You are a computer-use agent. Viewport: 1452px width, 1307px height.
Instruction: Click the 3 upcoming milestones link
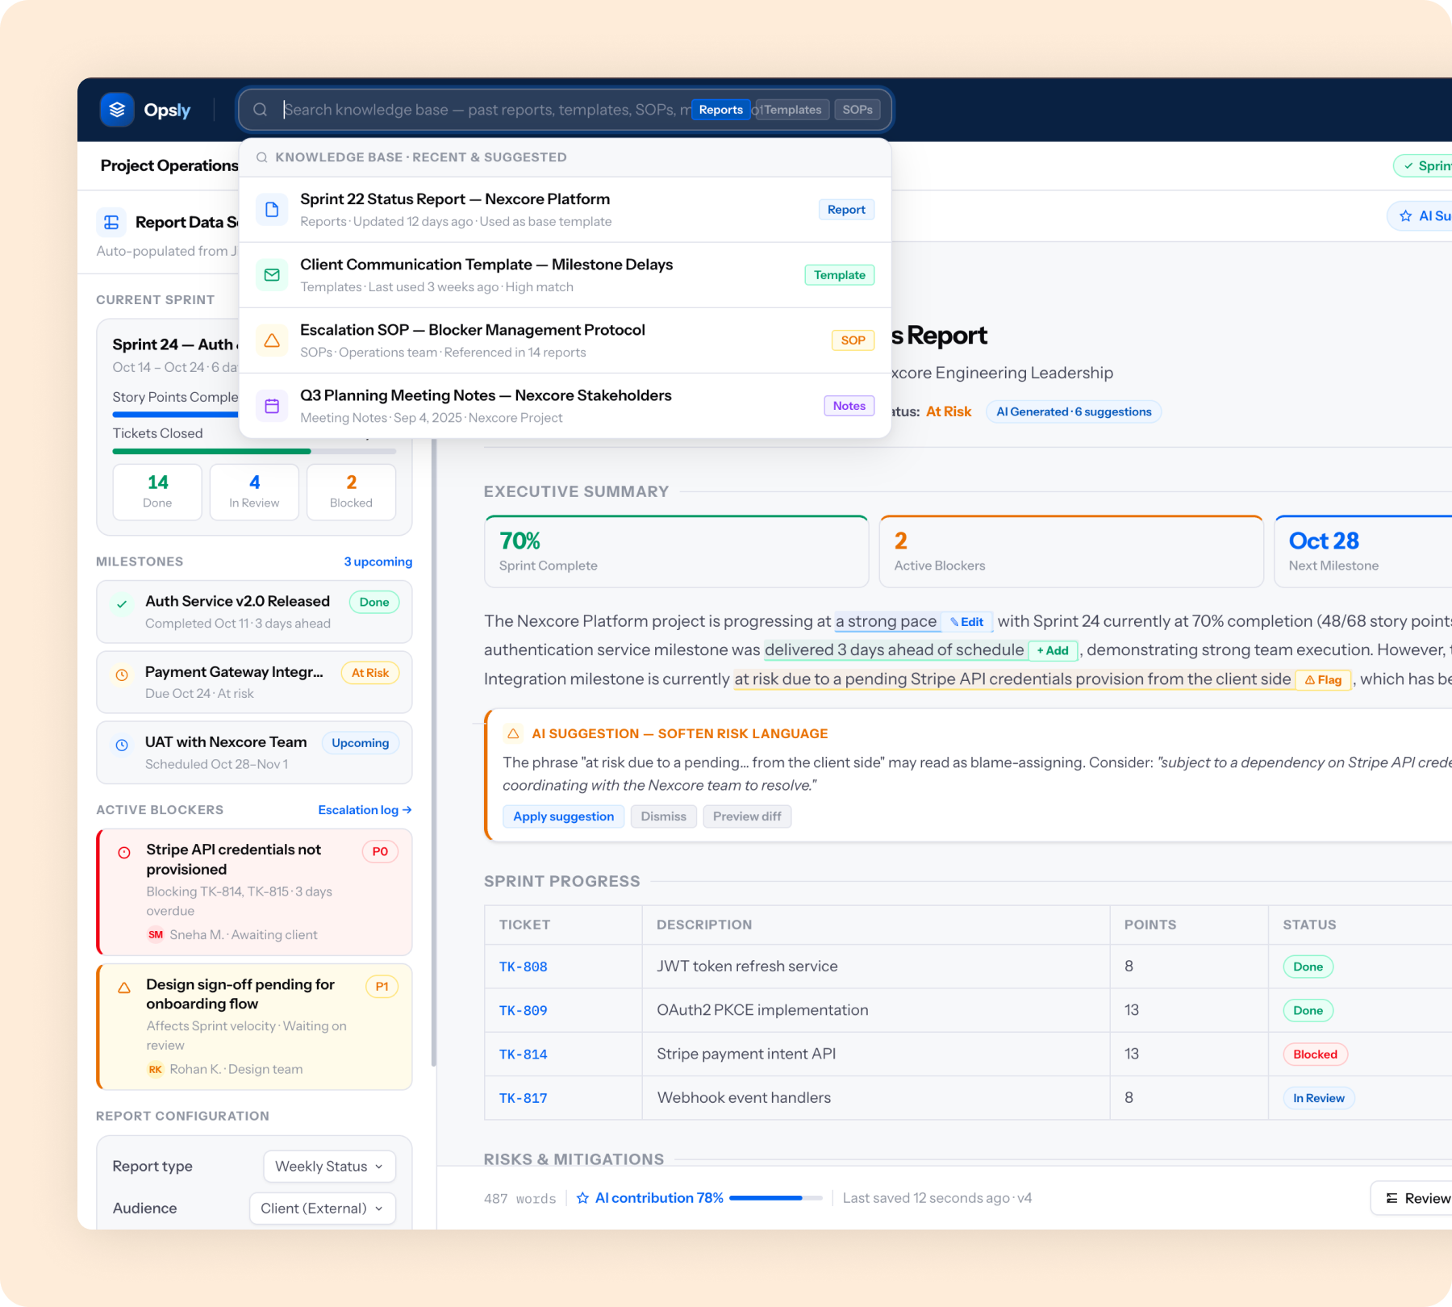coord(378,562)
